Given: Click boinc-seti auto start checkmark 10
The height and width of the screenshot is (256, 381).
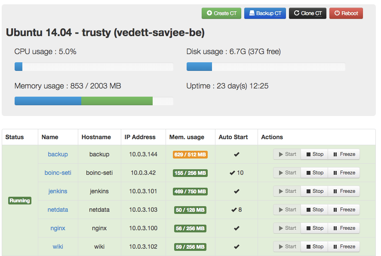Looking at the screenshot, I should coord(237,173).
